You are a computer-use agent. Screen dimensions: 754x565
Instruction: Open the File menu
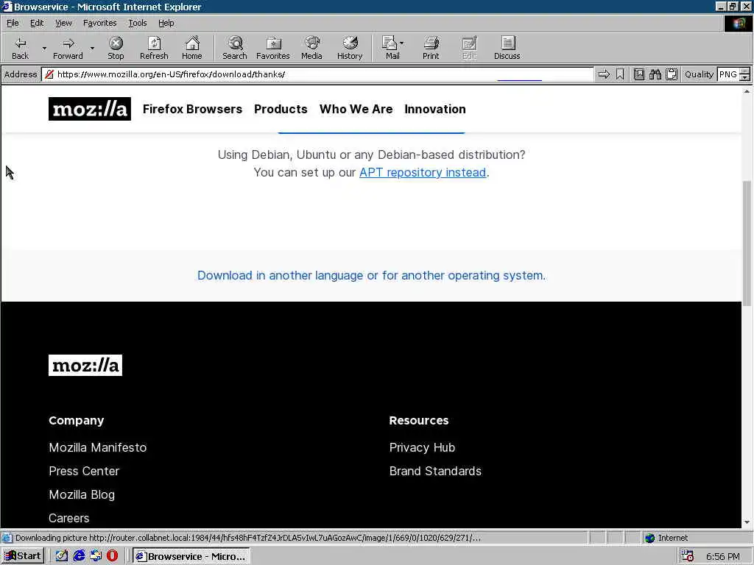coord(13,23)
